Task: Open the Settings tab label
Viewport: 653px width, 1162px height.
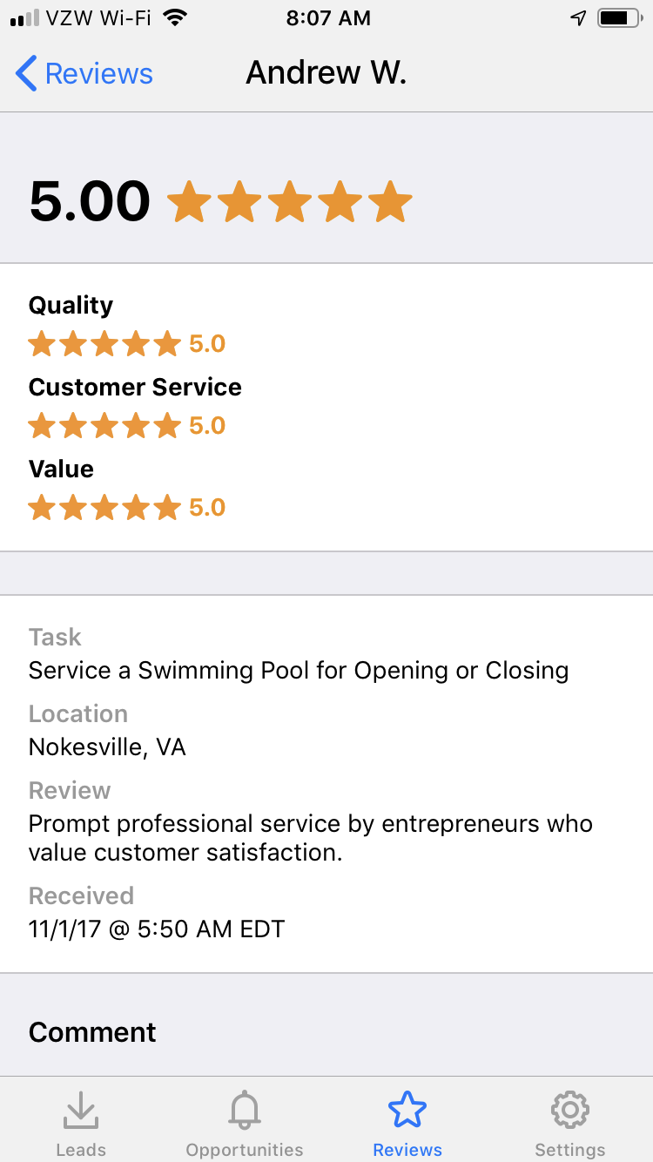Action: [x=570, y=1150]
